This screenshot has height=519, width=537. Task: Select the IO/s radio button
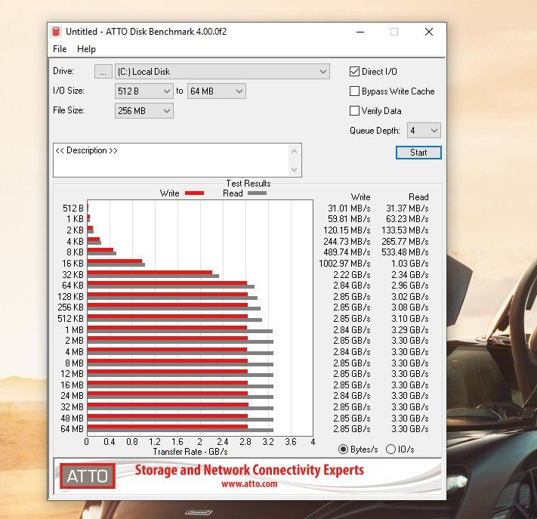tap(390, 449)
